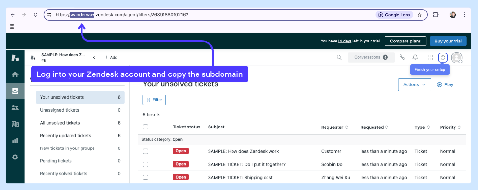Open the apps grid in the bookmarks bar

tap(12, 26)
